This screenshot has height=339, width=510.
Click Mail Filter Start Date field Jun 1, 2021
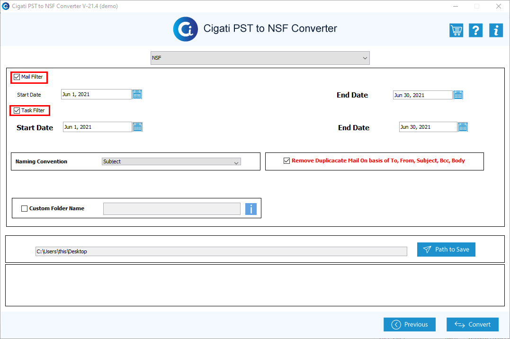[x=96, y=94]
